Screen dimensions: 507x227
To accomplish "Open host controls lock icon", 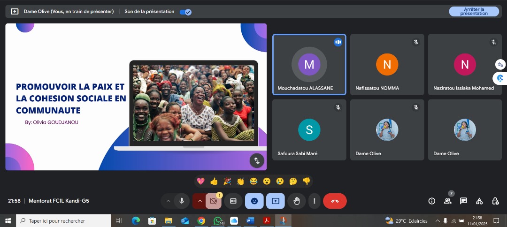I will 495,201.
